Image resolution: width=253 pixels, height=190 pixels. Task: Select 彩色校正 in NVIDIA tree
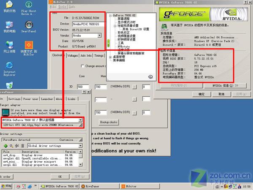(x=124, y=33)
